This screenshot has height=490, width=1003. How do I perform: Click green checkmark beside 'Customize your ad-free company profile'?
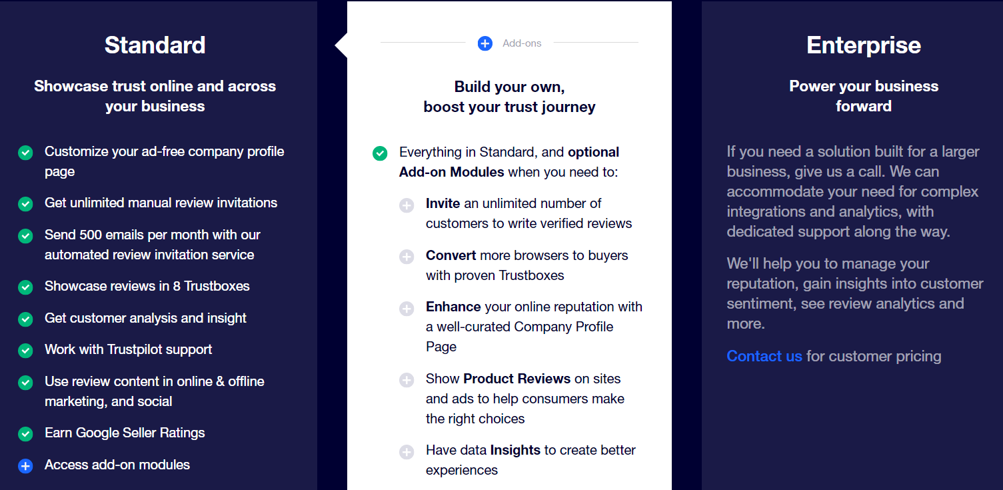(x=25, y=153)
